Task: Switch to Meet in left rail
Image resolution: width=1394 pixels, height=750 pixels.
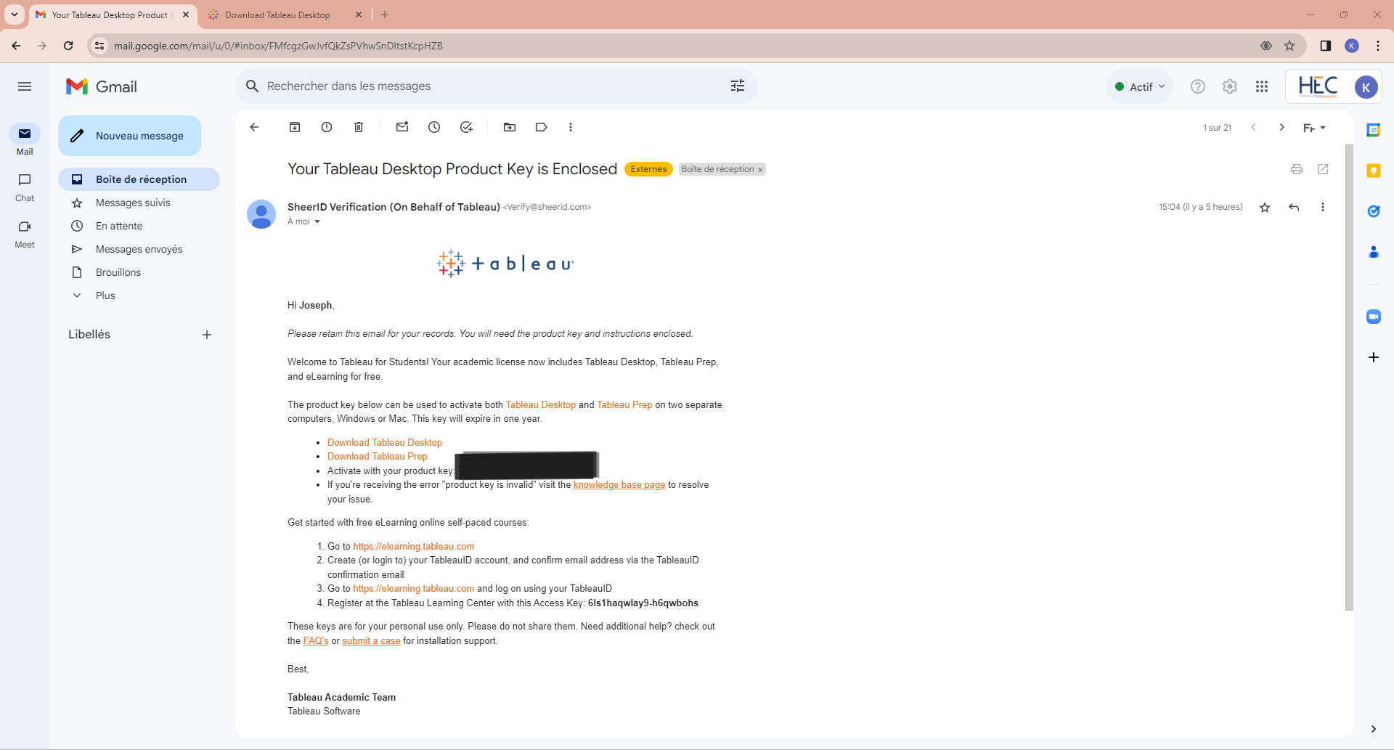Action: click(25, 234)
